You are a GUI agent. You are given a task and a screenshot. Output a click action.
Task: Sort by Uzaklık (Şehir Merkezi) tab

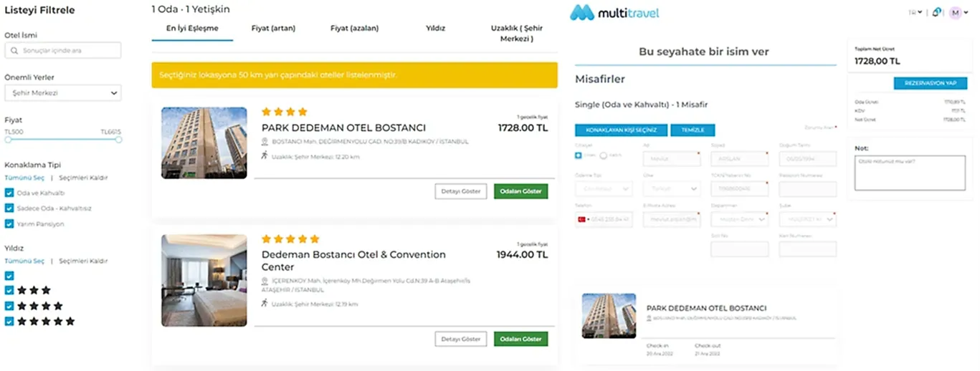point(516,34)
